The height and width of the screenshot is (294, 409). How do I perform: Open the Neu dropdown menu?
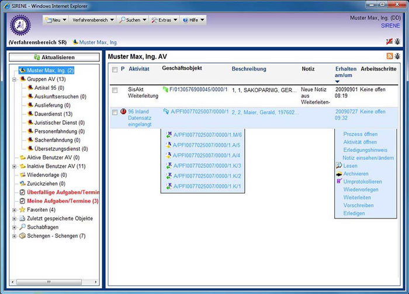coord(56,20)
